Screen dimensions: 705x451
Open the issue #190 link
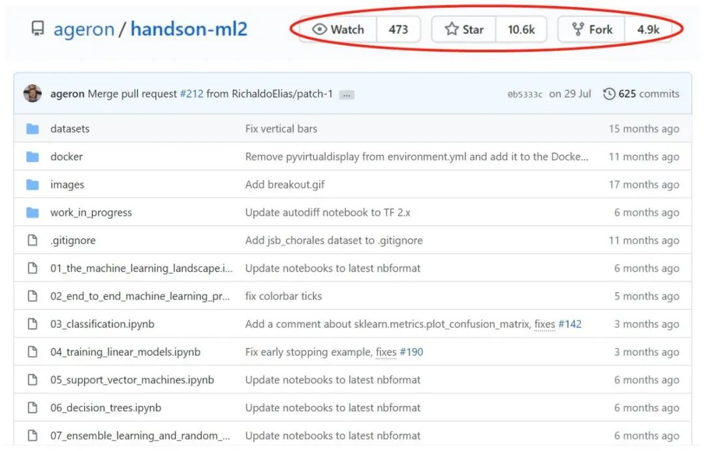coord(411,352)
